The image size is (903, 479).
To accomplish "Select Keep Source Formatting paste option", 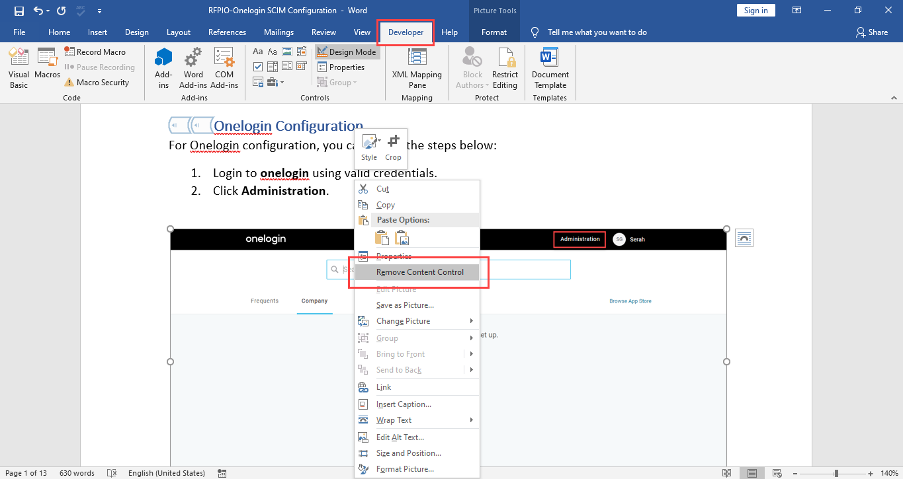I will click(382, 238).
